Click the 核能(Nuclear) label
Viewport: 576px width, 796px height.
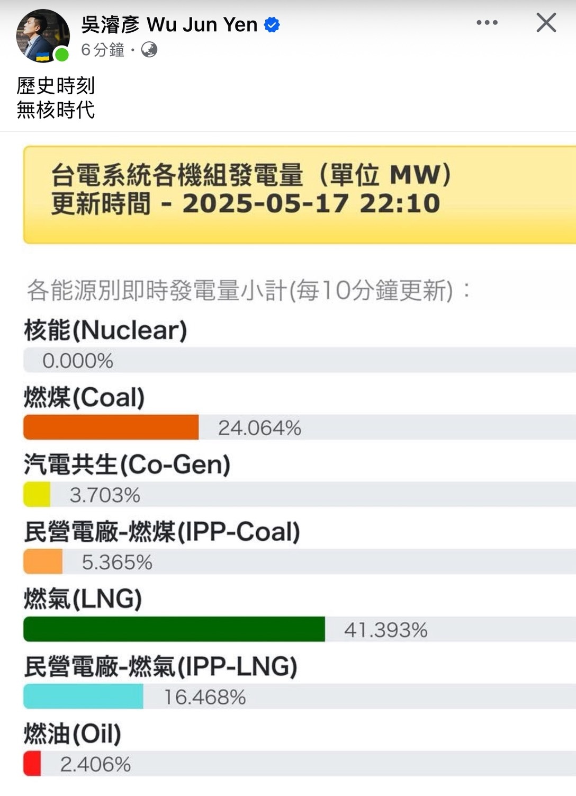point(106,330)
